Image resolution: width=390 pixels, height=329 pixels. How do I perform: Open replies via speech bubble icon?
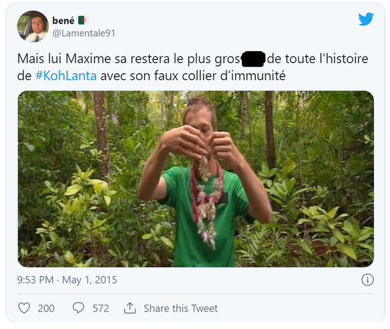pyautogui.click(x=78, y=308)
